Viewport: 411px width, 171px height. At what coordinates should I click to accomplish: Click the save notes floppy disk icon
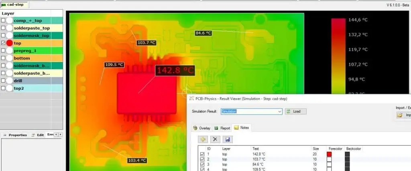[227, 139]
